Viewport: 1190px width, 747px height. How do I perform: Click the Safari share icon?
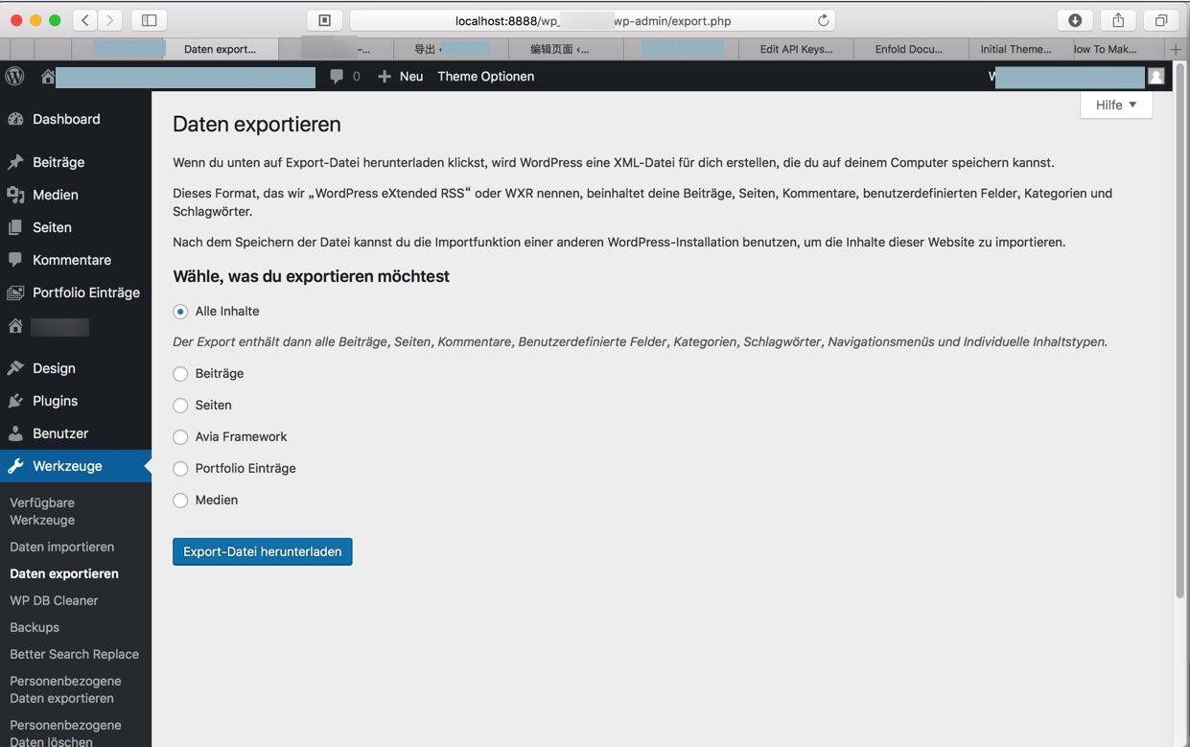[1118, 20]
